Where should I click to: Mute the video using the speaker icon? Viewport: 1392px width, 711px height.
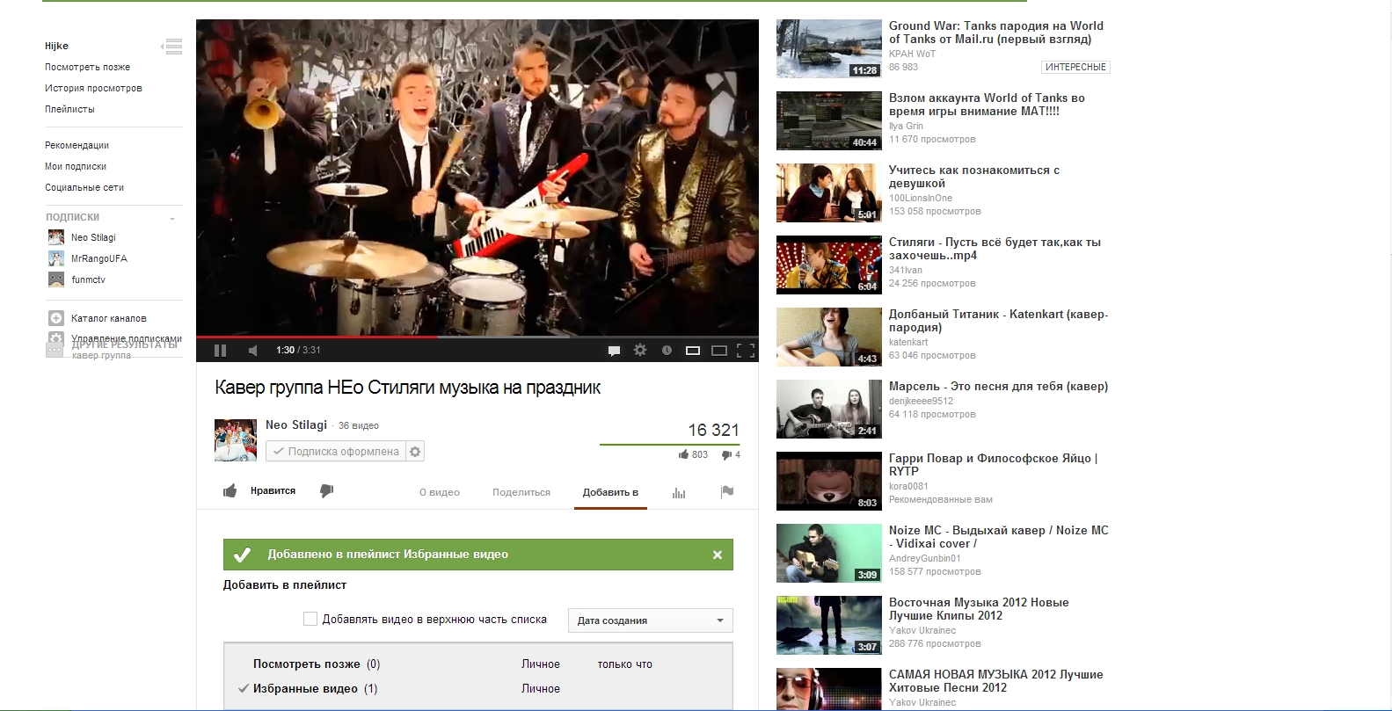coord(253,350)
